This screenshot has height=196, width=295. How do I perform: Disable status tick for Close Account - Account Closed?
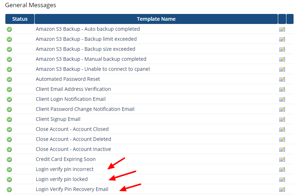coord(9,129)
